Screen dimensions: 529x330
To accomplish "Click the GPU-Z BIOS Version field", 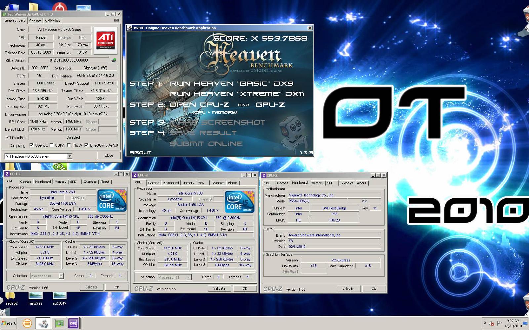I will click(69, 60).
